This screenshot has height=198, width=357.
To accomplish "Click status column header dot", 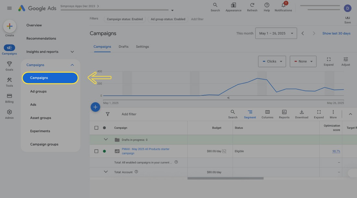I will 104,128.
